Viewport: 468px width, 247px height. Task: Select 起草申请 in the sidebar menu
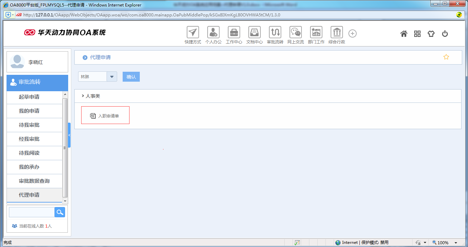coord(29,97)
